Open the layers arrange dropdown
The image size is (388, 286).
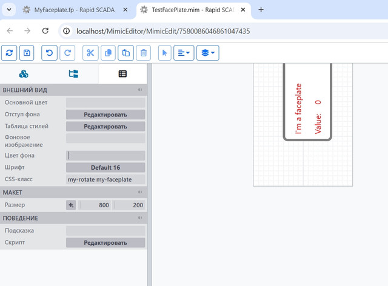click(x=208, y=53)
